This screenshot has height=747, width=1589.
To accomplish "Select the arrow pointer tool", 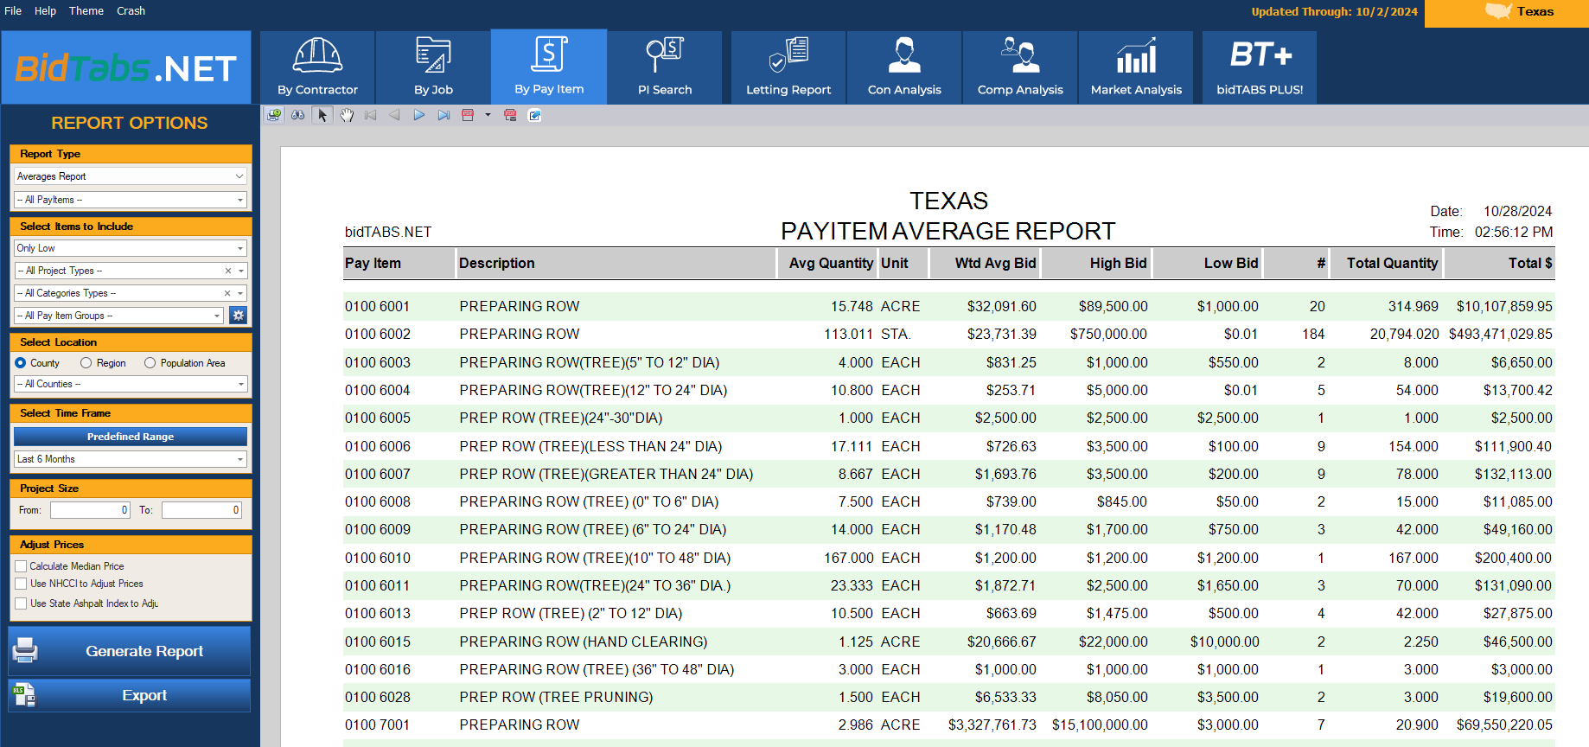I will pyautogui.click(x=322, y=115).
